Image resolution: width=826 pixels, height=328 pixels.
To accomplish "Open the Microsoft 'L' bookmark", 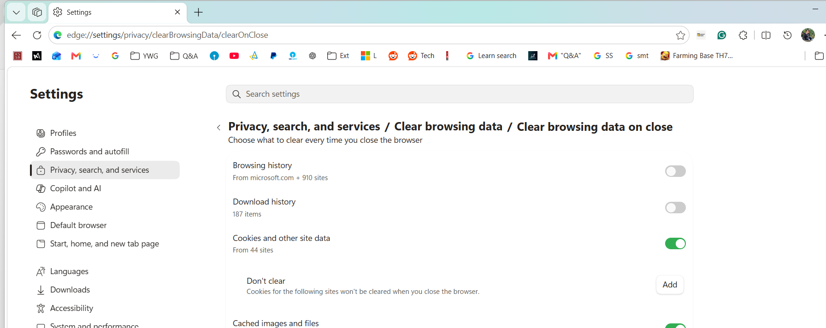I will point(369,56).
